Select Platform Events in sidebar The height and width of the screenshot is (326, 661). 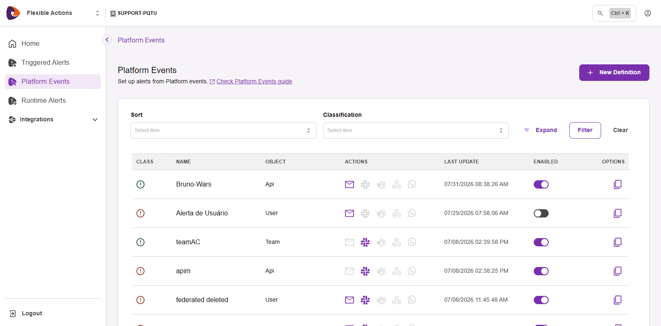coord(53,82)
